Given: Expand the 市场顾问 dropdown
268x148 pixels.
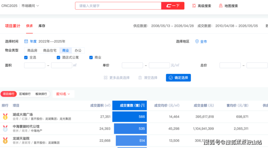Looking at the screenshot, I should [x=30, y=6].
